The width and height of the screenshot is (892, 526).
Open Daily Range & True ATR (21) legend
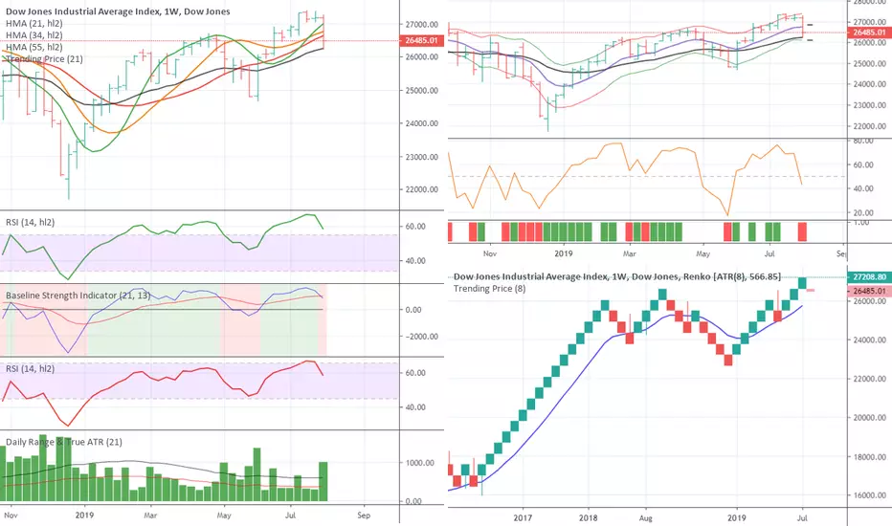click(64, 442)
